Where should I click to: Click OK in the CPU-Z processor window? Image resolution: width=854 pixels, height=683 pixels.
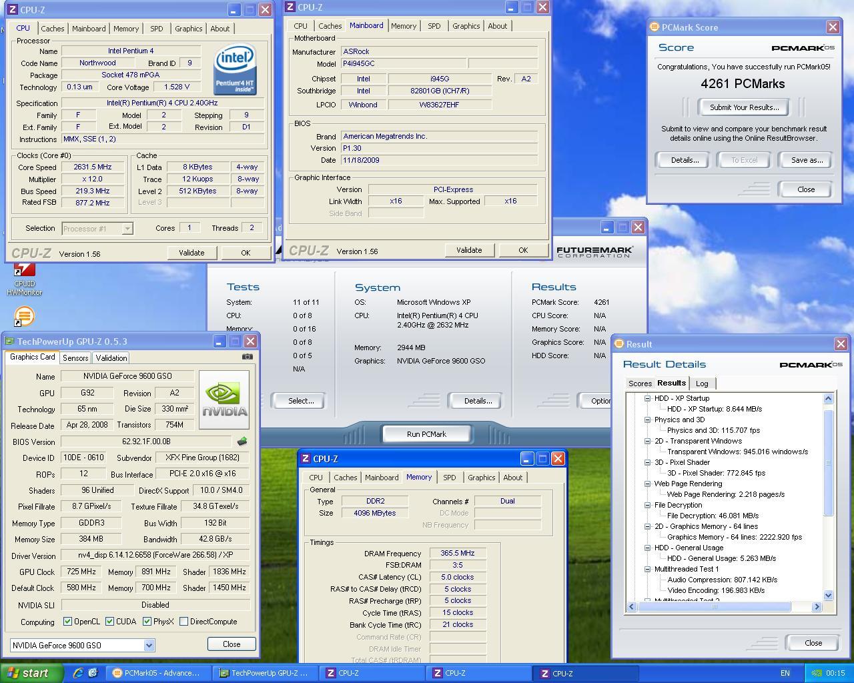[x=246, y=253]
